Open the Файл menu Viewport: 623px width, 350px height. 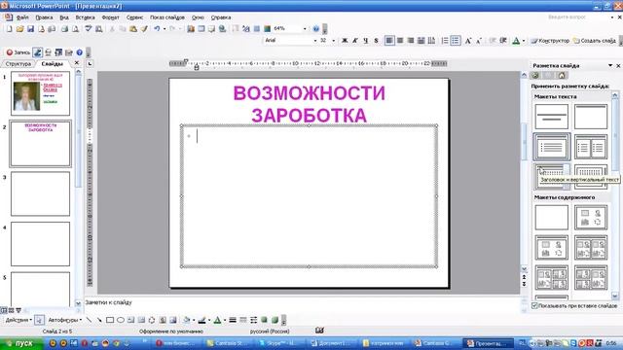pos(22,17)
